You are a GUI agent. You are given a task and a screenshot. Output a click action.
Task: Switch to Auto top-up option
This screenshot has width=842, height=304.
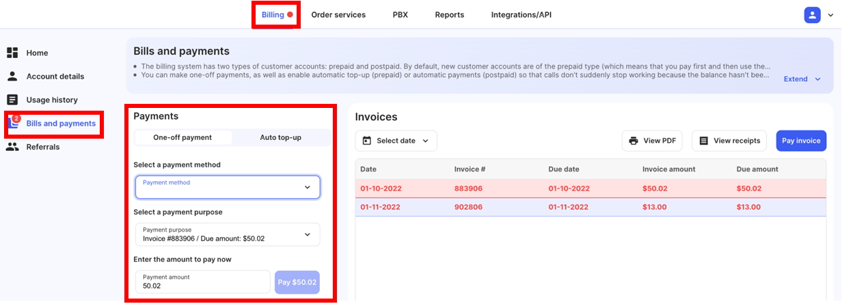280,137
